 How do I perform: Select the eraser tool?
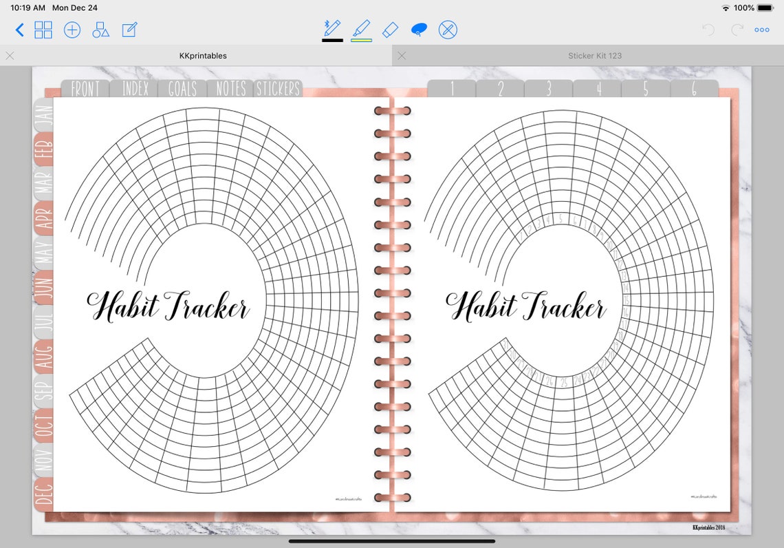(390, 29)
